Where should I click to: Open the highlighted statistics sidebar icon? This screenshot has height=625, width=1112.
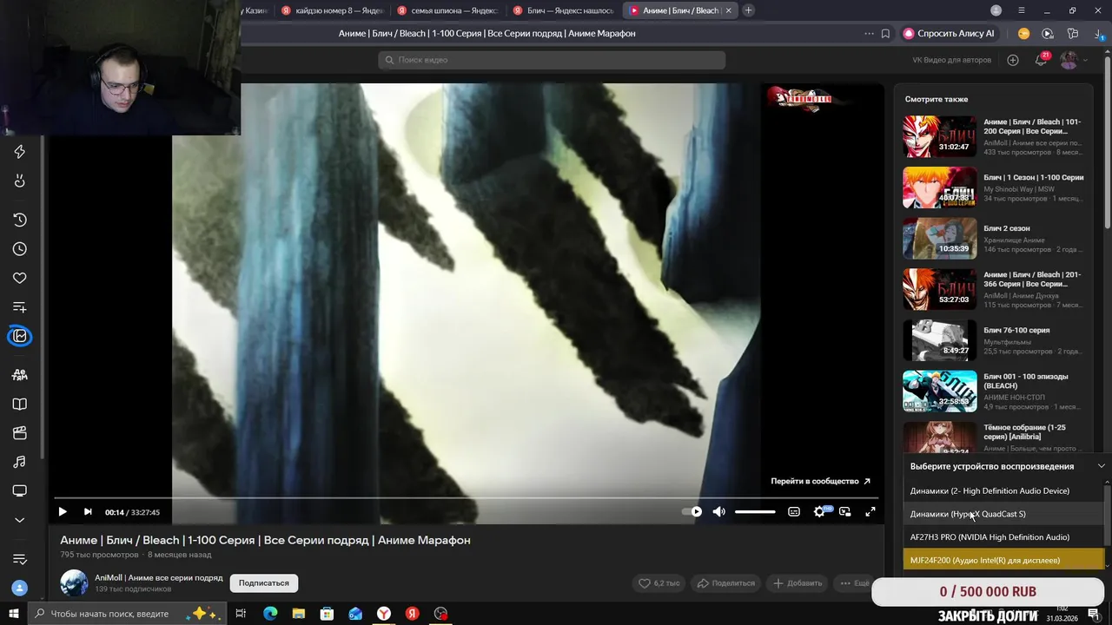pos(20,336)
